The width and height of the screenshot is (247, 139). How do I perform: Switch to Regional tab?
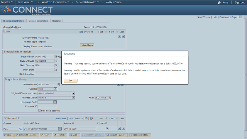(x=57, y=21)
